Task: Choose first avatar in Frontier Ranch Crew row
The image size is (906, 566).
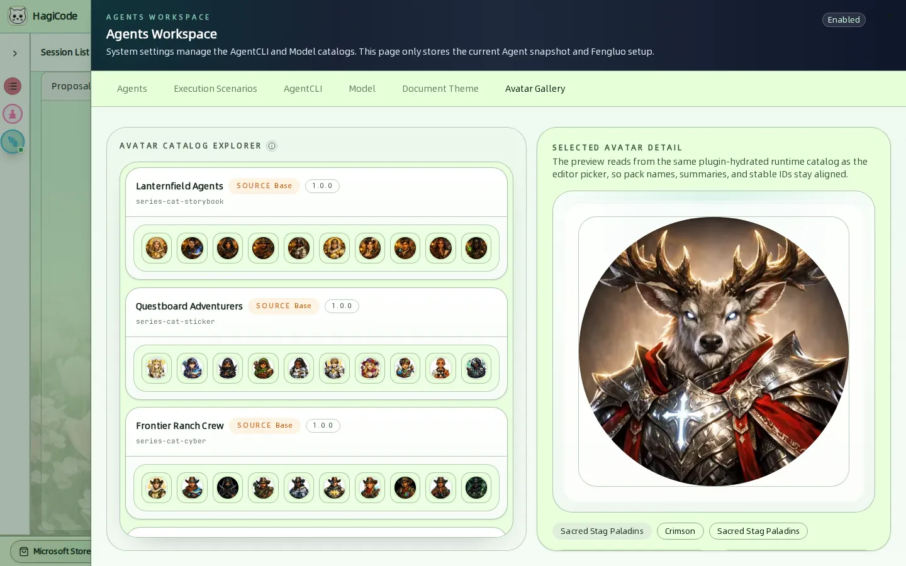Action: (157, 488)
